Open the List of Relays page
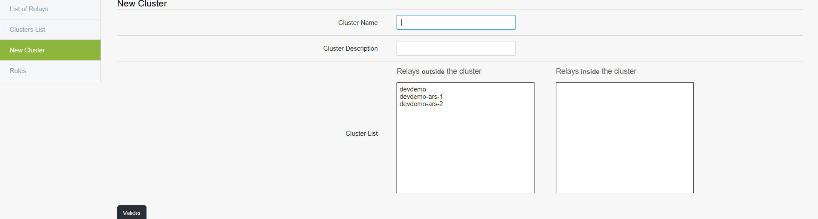The image size is (818, 219). click(x=50, y=9)
